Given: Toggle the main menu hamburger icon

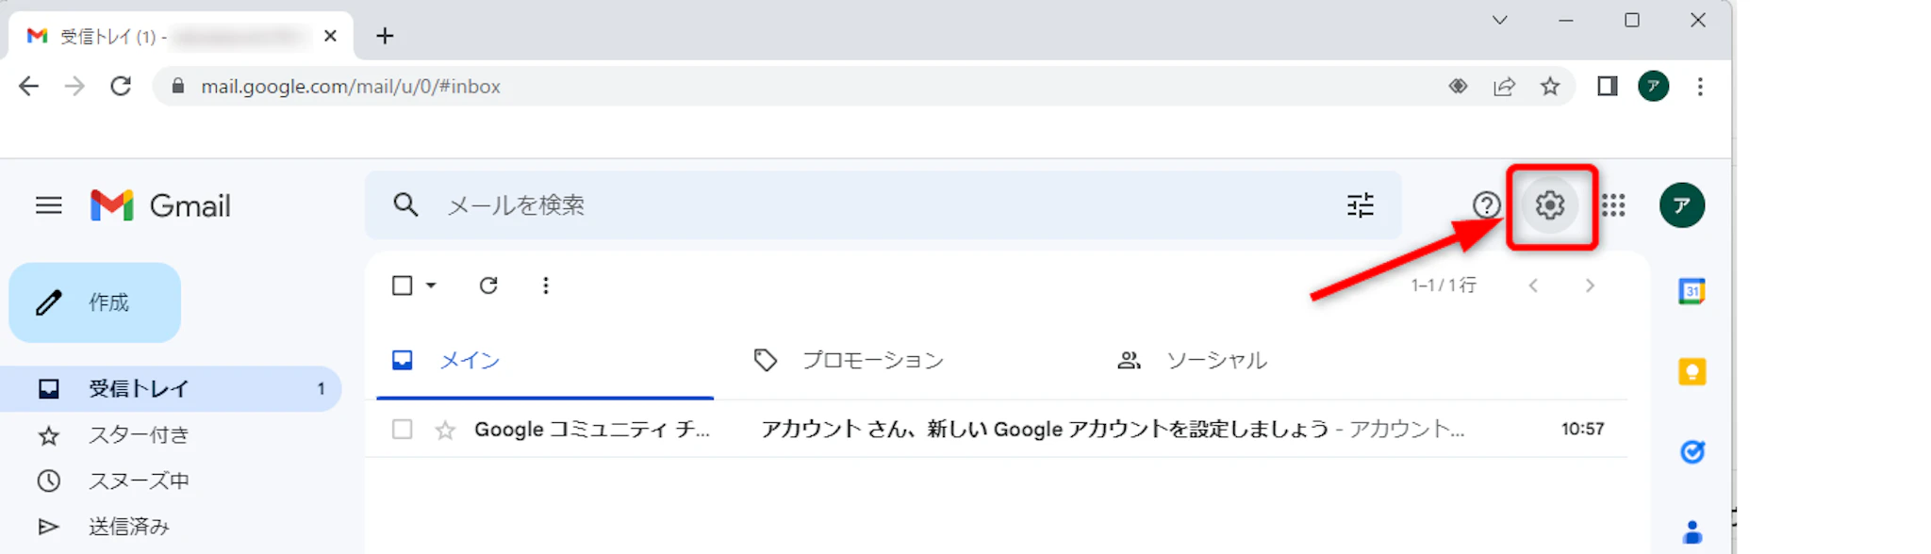Looking at the screenshot, I should 49,205.
